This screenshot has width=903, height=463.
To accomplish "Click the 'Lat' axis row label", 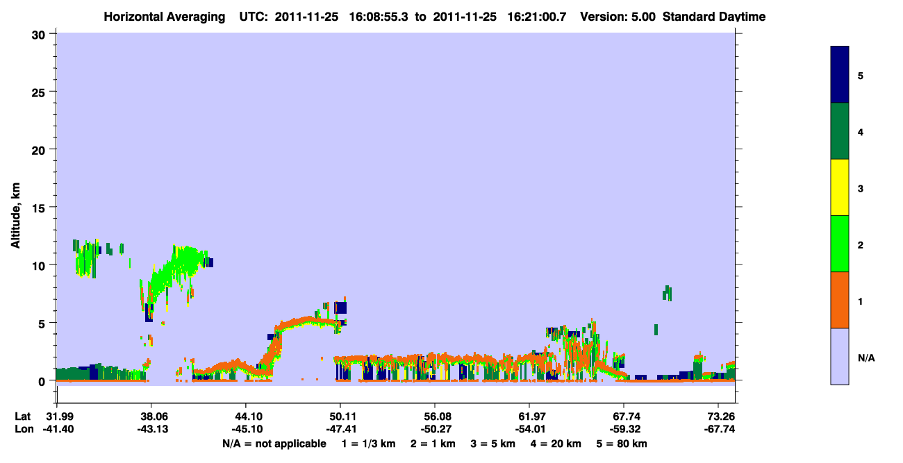I will (23, 416).
